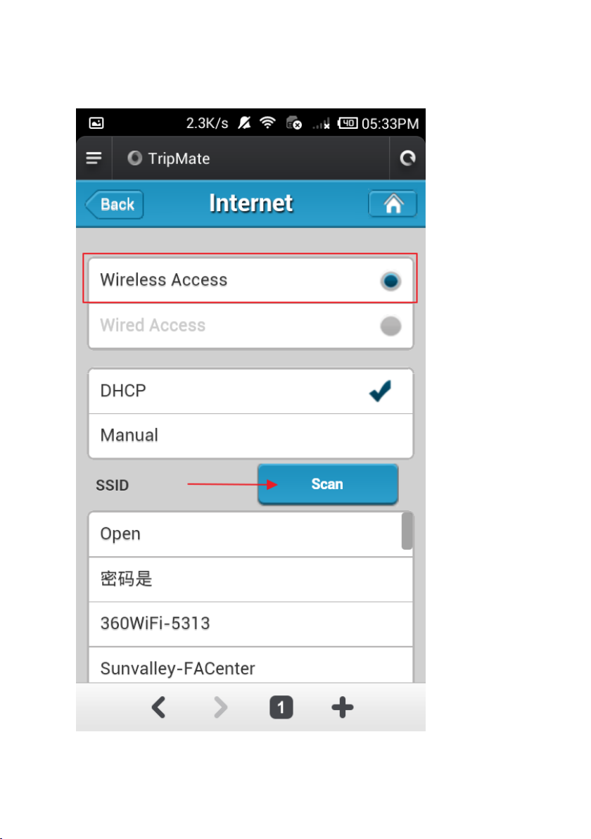This screenshot has width=591, height=839.
Task: Tap the browser back arrow
Action: pos(159,707)
